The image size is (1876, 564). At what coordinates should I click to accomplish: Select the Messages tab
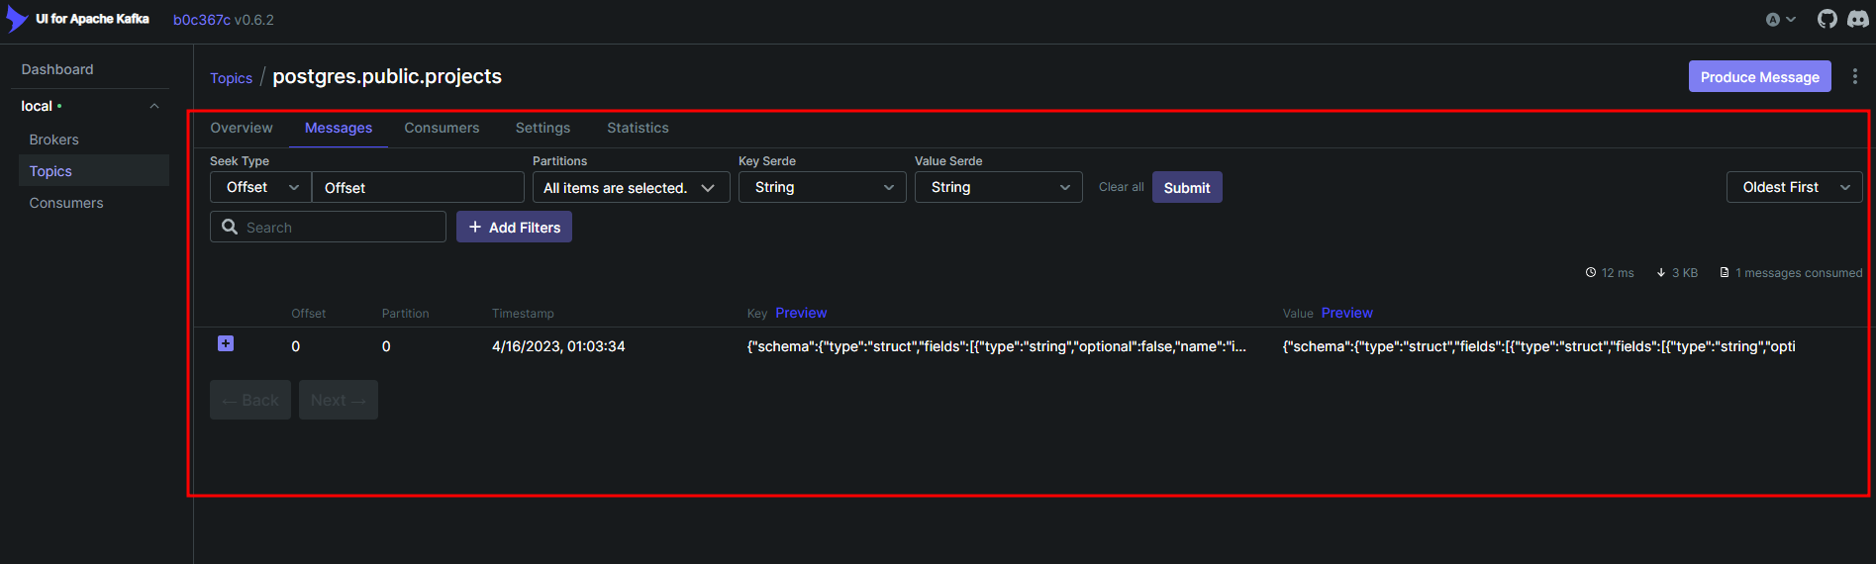pos(339,128)
